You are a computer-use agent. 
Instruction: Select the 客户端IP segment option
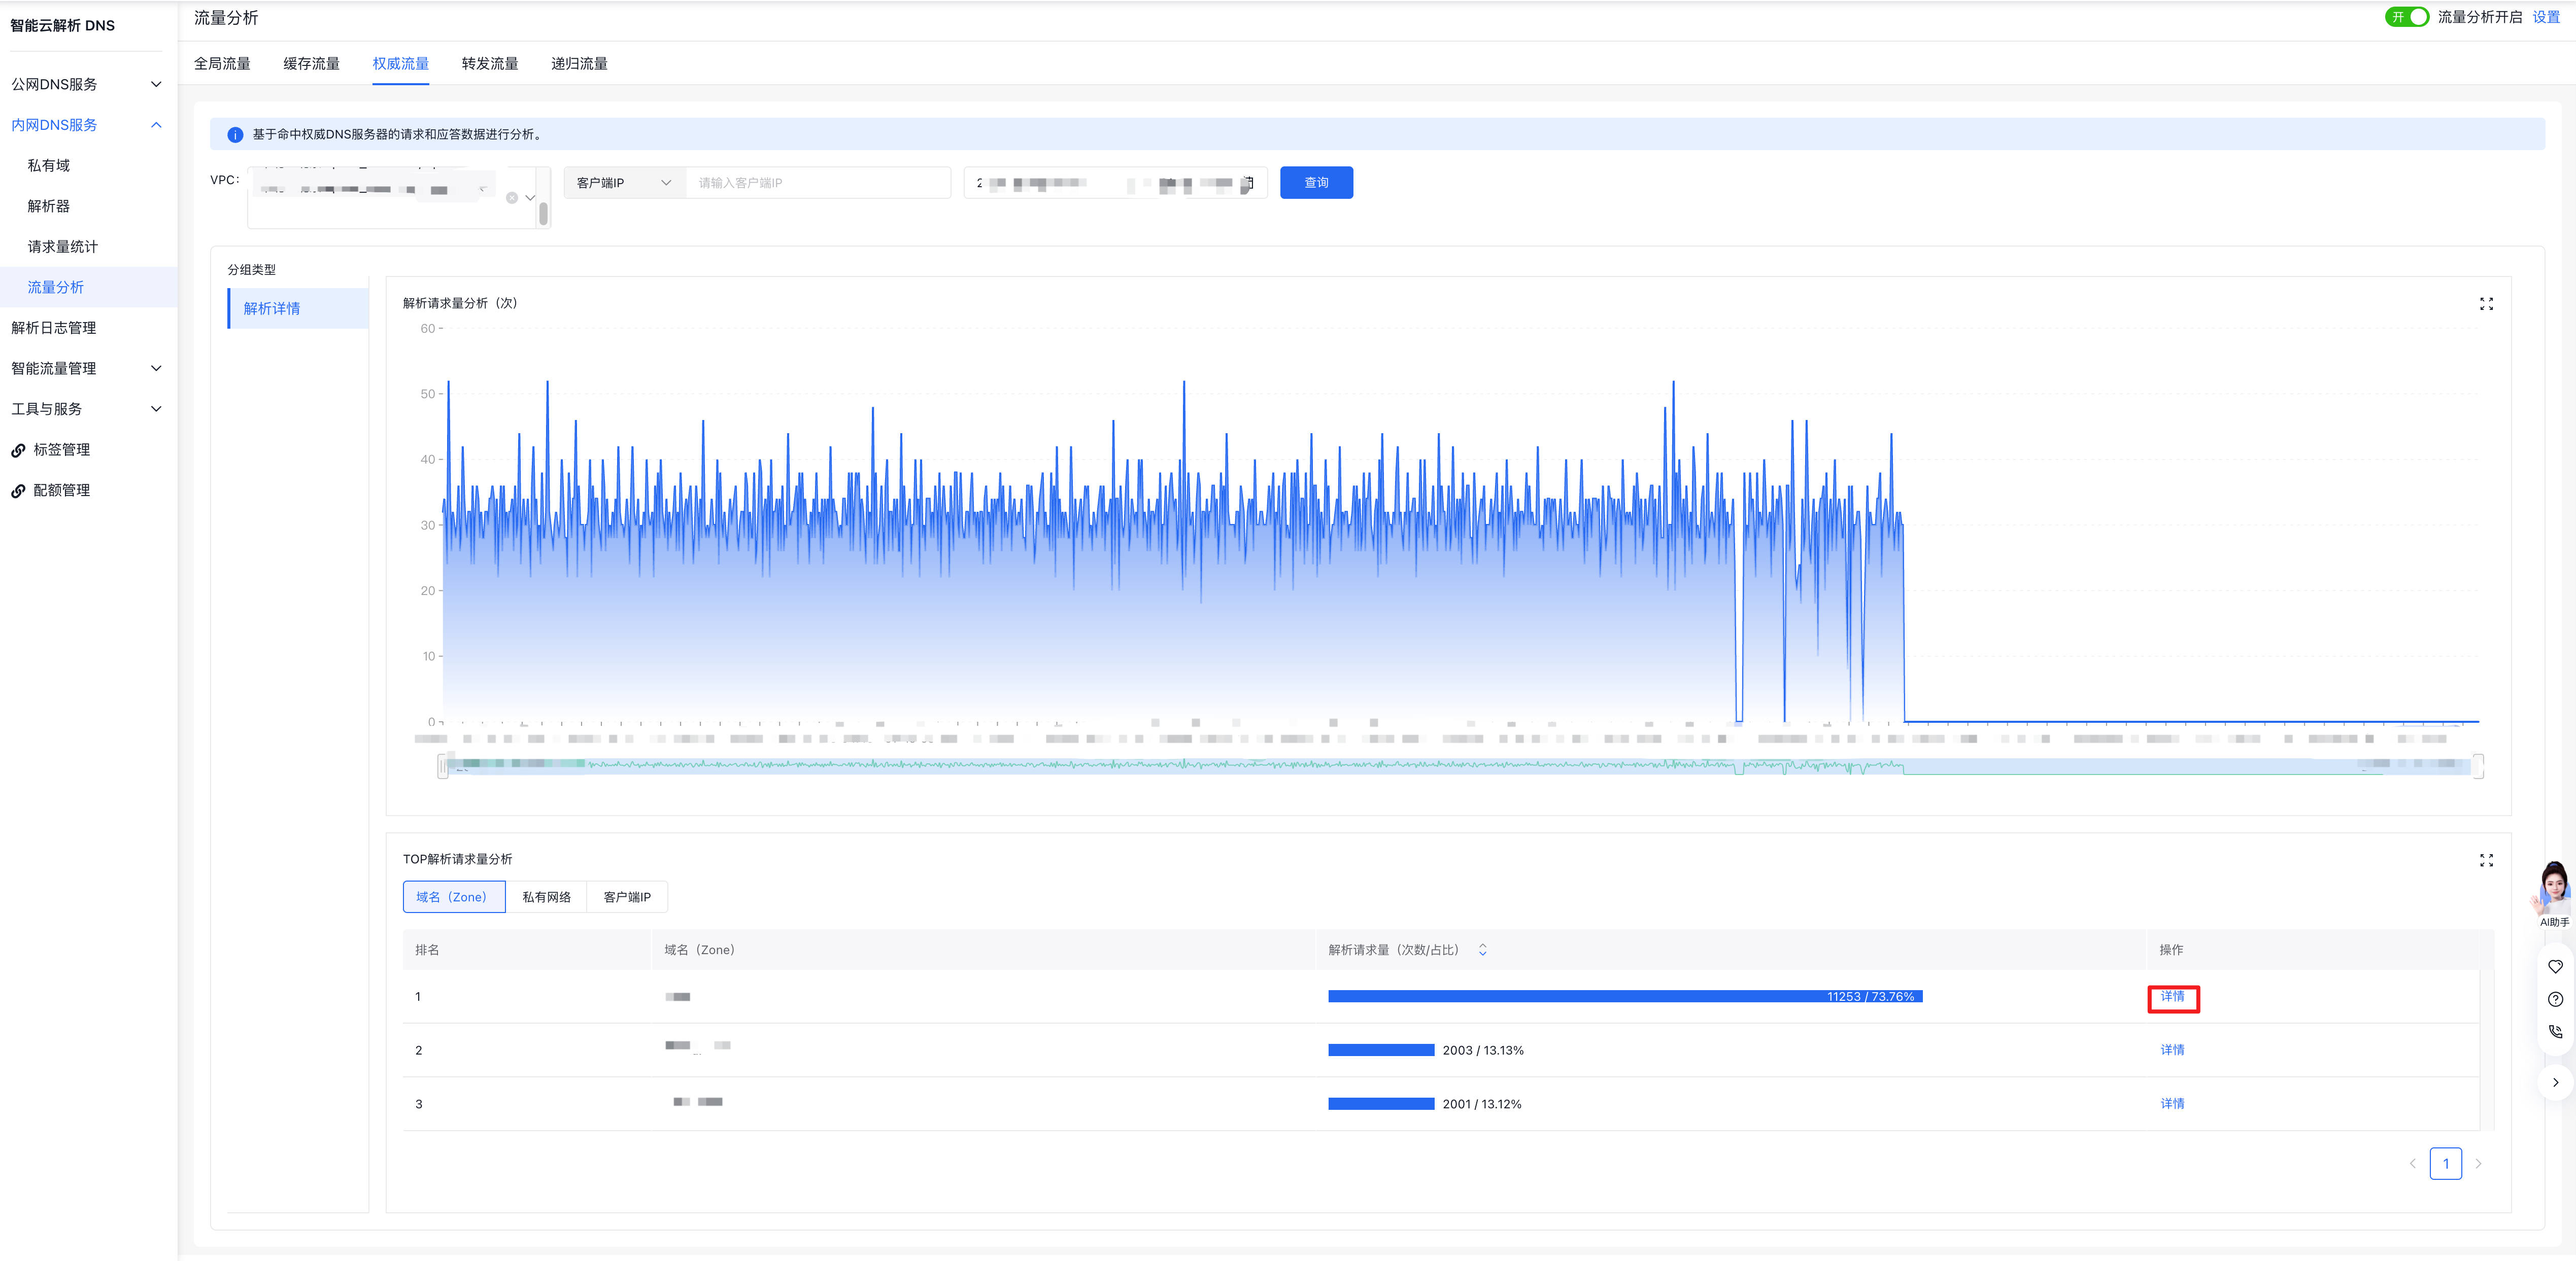tap(627, 897)
